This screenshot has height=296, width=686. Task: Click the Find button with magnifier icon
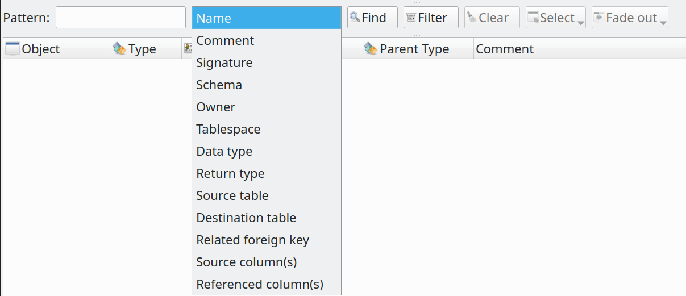pyautogui.click(x=372, y=18)
